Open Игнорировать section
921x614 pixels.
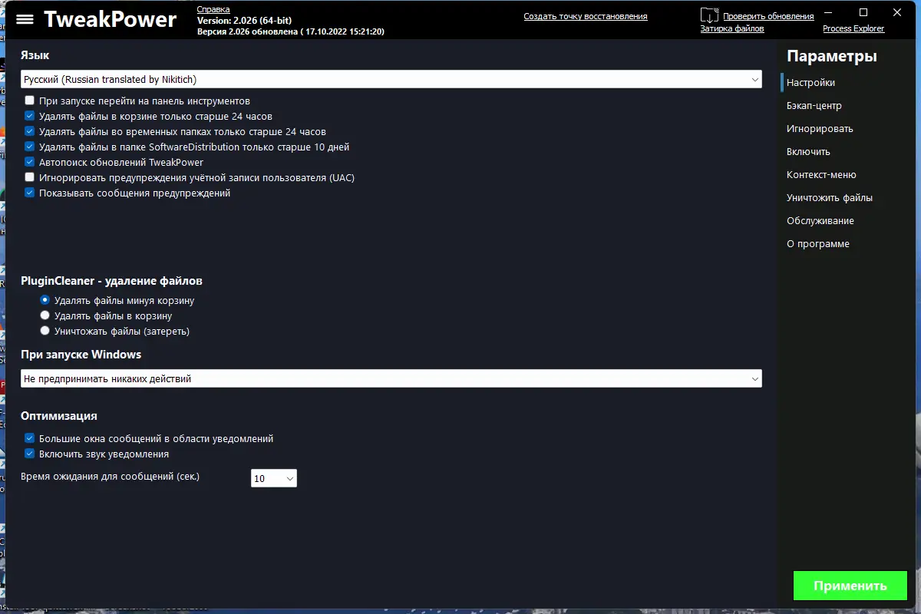click(x=820, y=128)
